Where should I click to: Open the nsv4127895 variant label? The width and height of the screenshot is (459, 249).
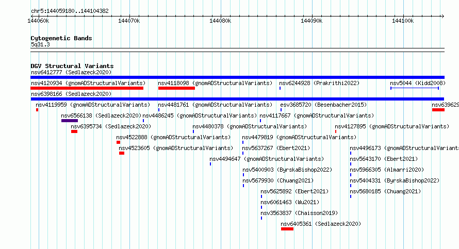click(392, 126)
